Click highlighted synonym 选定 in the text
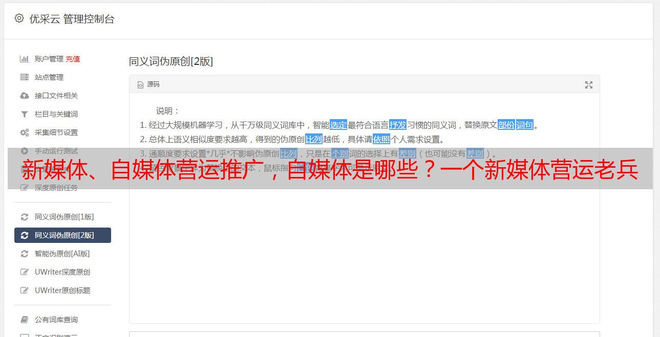Viewport: 660px width, 337px height. pos(338,125)
